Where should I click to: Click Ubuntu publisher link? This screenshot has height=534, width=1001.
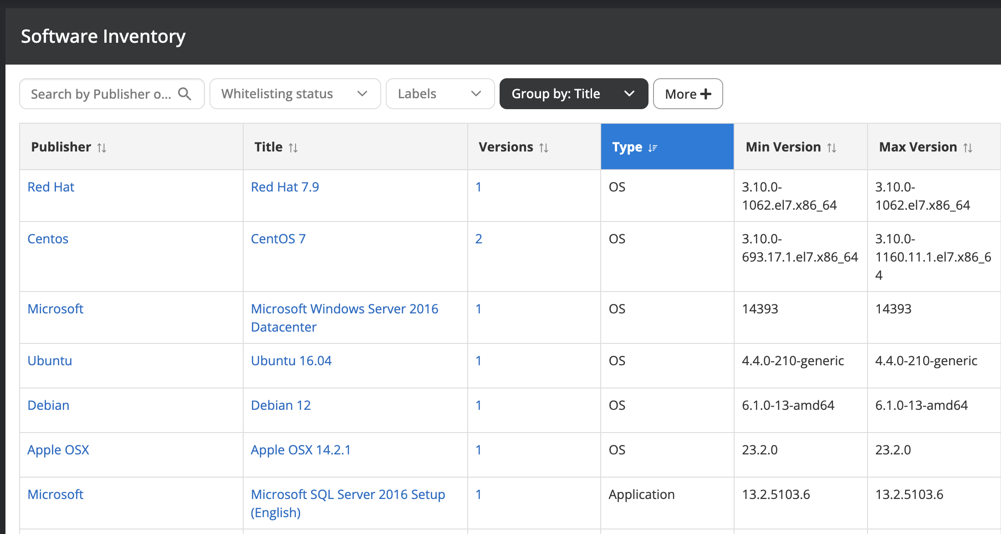50,361
